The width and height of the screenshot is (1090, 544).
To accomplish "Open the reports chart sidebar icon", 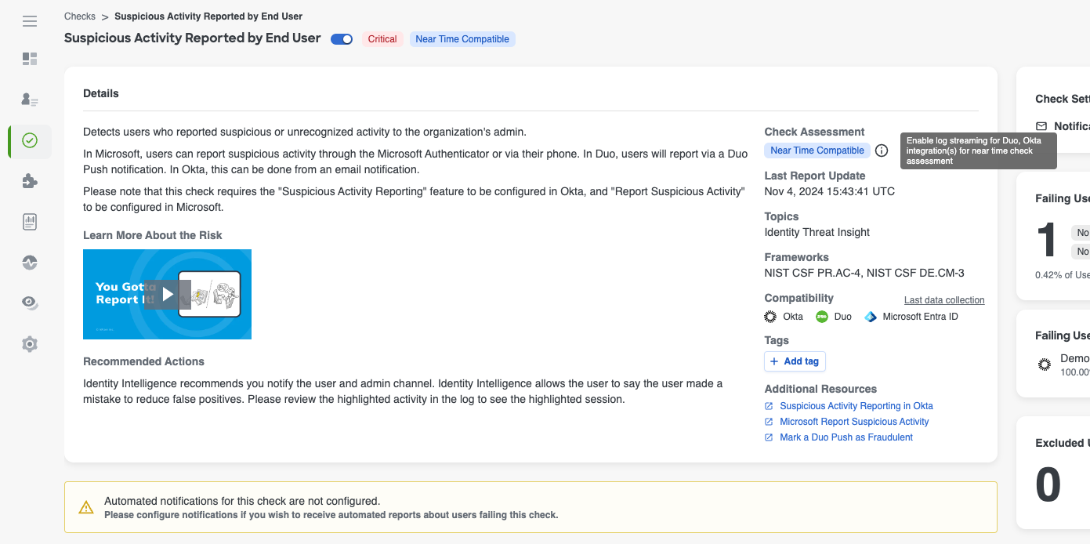I will [x=30, y=222].
